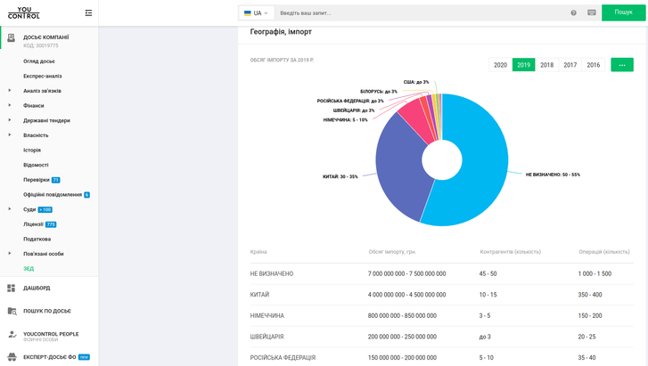This screenshot has width=648, height=366.
Task: Click the Суди >100 badge
Action: [x=45, y=209]
